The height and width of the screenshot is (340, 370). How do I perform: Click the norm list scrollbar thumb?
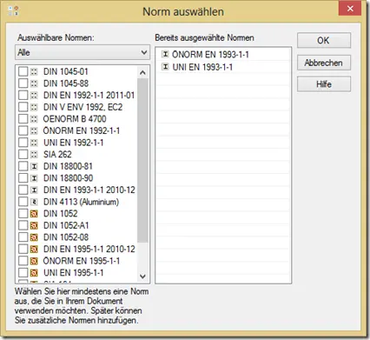click(142, 160)
